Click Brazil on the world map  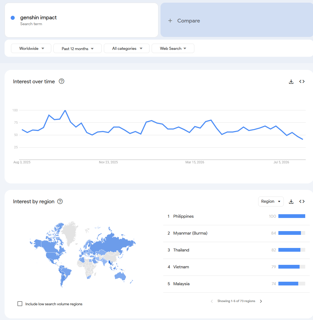pos(67,272)
